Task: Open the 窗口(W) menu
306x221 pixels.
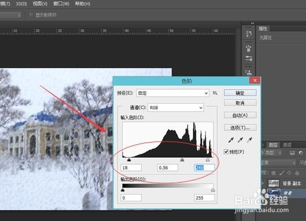Action: pyautogui.click(x=61, y=4)
